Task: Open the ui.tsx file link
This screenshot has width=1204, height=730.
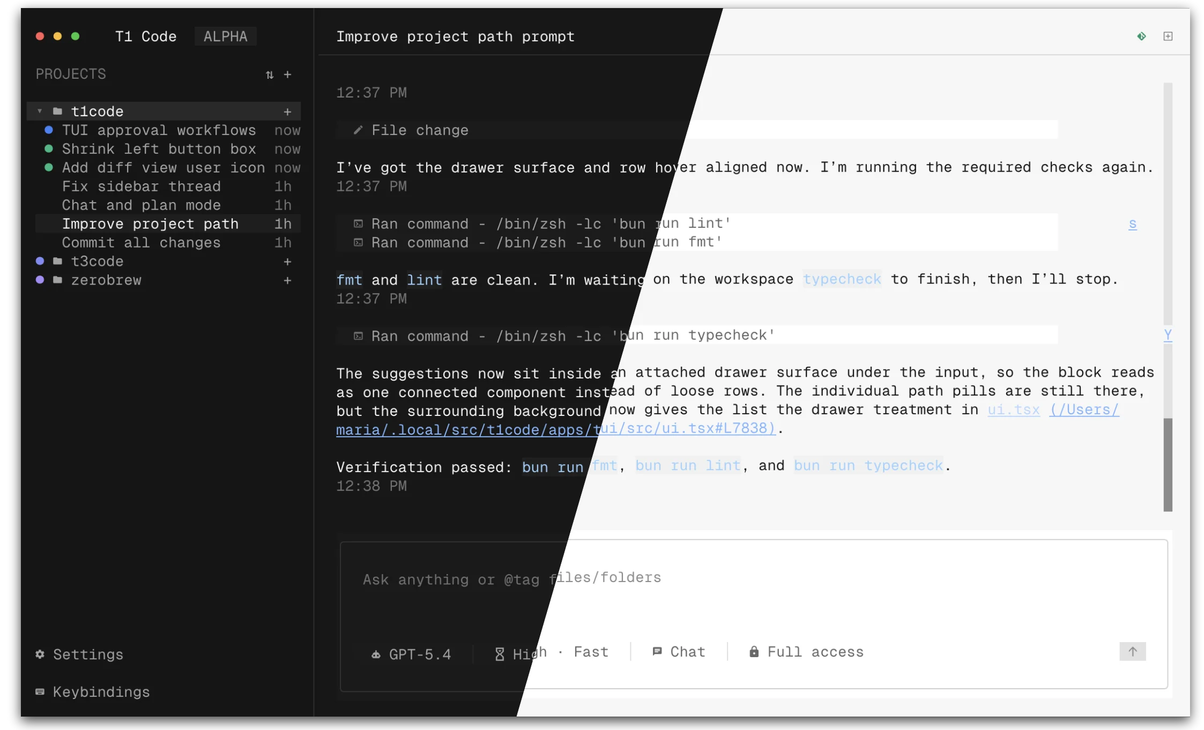Action: click(1014, 410)
